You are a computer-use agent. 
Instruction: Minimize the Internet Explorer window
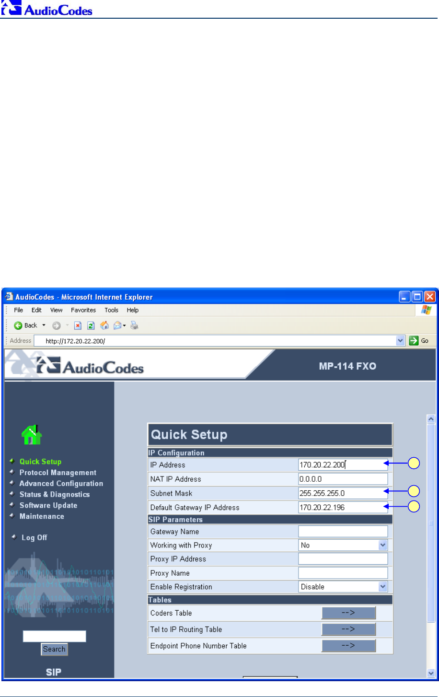tap(405, 297)
